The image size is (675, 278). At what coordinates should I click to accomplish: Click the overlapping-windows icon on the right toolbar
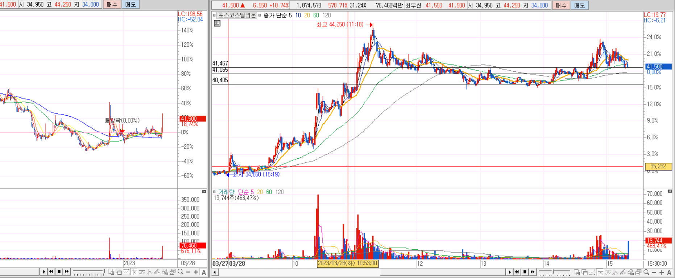[x=584, y=272]
